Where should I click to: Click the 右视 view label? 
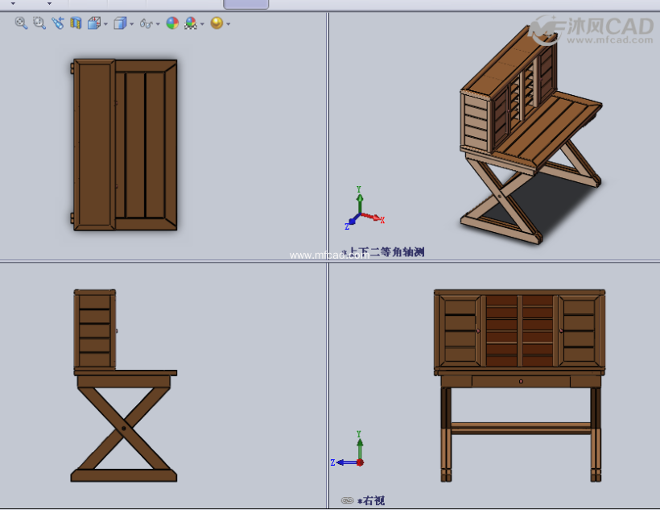[373, 500]
